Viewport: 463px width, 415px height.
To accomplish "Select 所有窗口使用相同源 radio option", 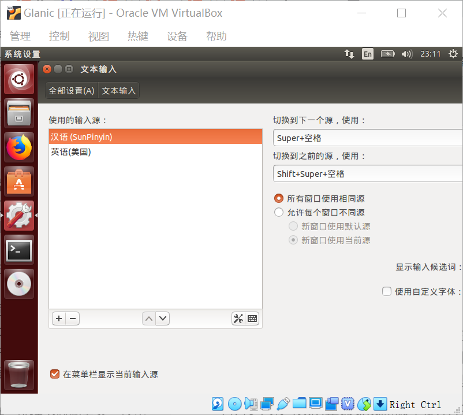I will 279,198.
